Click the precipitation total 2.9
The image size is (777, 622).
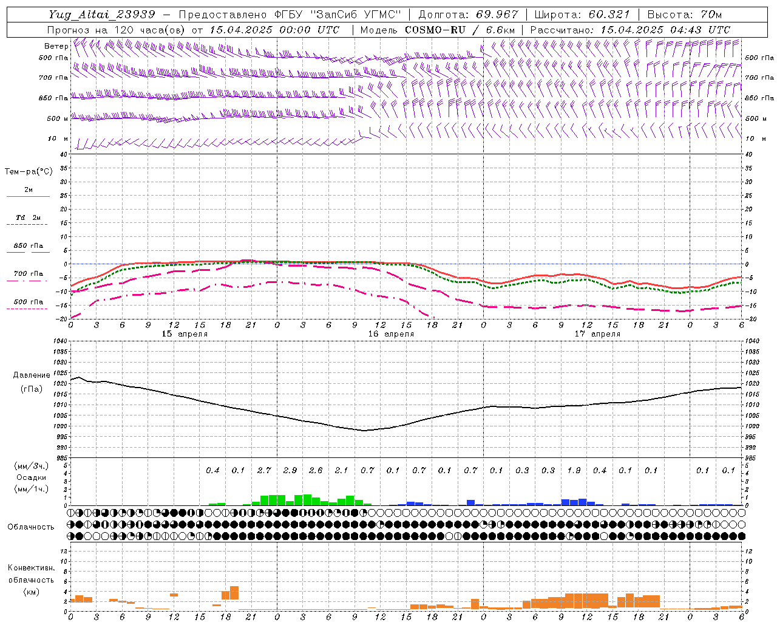pos(290,470)
